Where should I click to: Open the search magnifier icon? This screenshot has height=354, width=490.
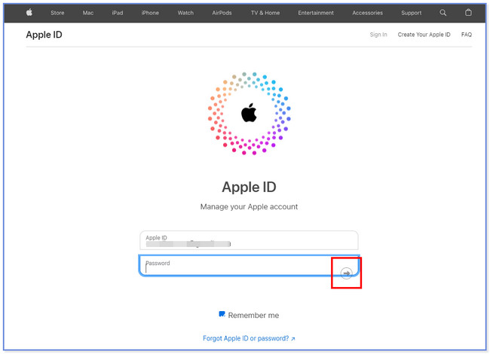click(443, 13)
